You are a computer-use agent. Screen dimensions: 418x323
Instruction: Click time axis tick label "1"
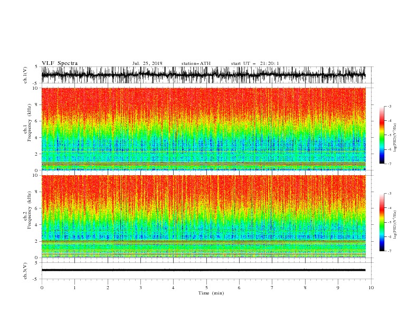tap(74, 288)
